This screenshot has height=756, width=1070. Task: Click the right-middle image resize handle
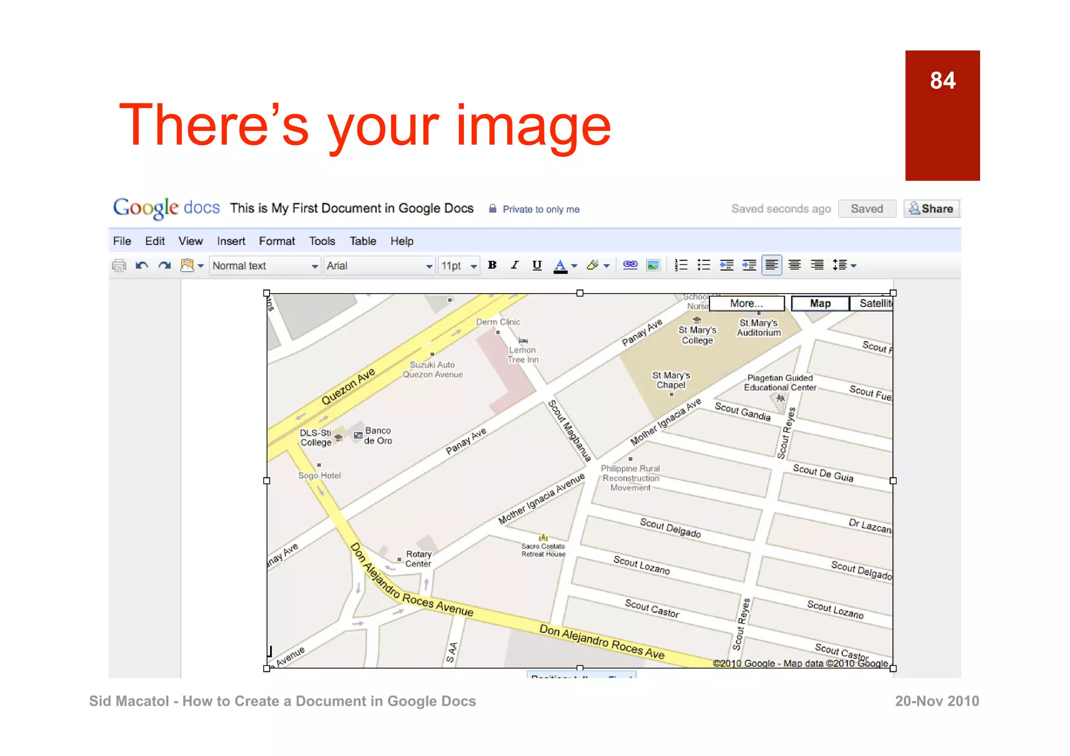893,481
